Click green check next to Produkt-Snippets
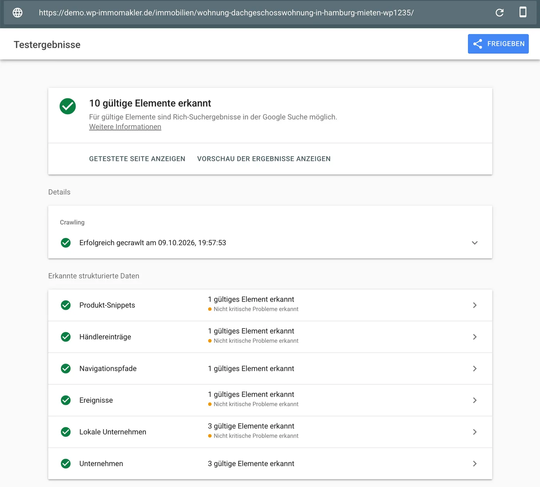The height and width of the screenshot is (487, 540). click(x=66, y=305)
